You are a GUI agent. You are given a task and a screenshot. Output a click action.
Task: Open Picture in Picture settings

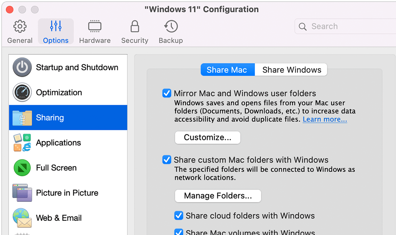coord(67,193)
